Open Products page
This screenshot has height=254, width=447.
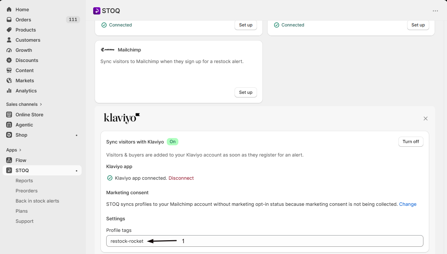[x=26, y=30]
